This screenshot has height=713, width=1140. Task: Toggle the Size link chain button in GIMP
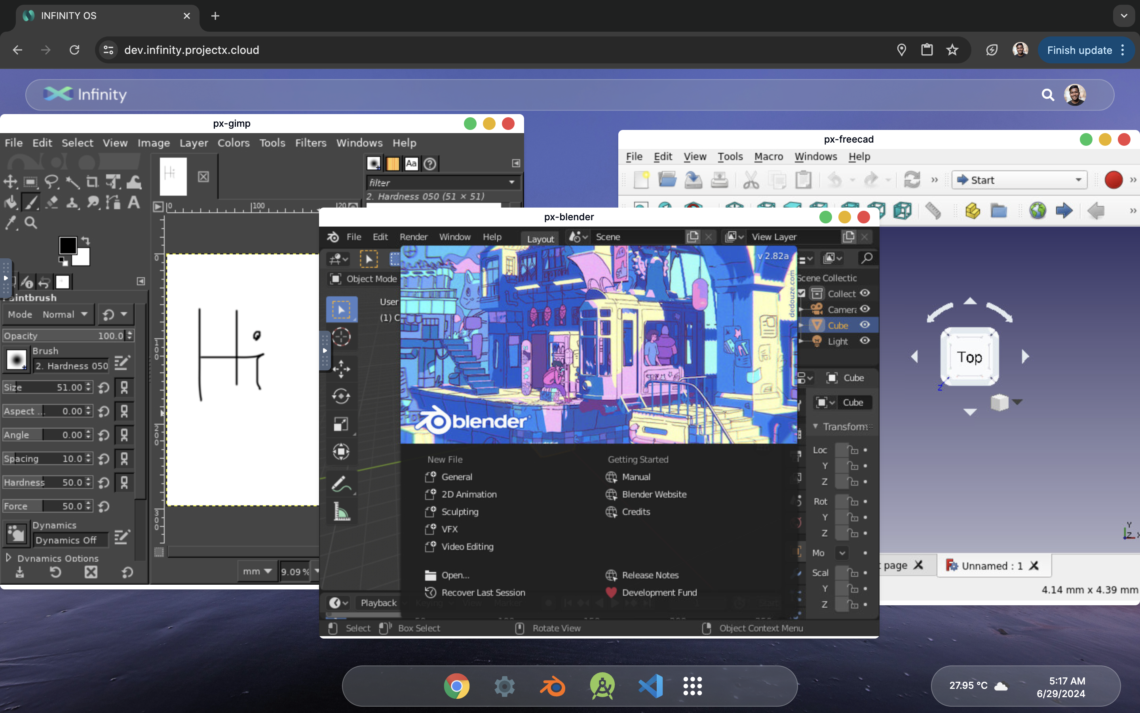(124, 388)
